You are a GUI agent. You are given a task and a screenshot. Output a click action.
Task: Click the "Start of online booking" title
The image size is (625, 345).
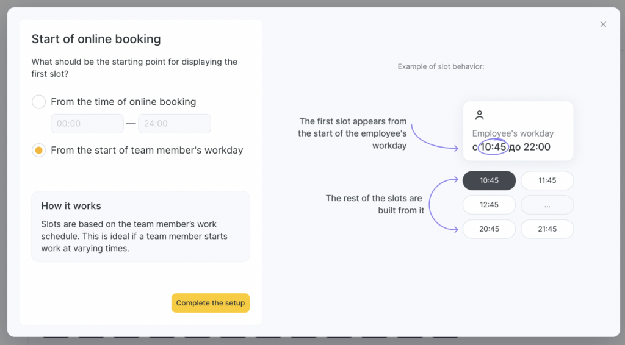pos(96,40)
